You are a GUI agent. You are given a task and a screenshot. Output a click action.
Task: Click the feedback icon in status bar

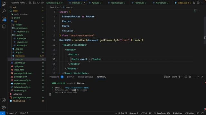[x=198, y=113]
